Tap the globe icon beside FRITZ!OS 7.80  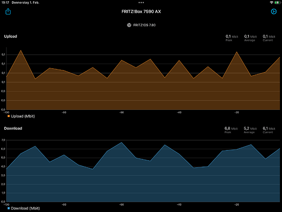click(129, 25)
